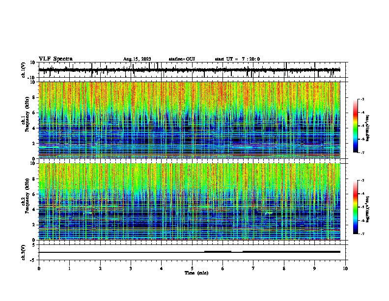
Task: Click the "Time (min)" axis label
Action: pyautogui.click(x=196, y=273)
